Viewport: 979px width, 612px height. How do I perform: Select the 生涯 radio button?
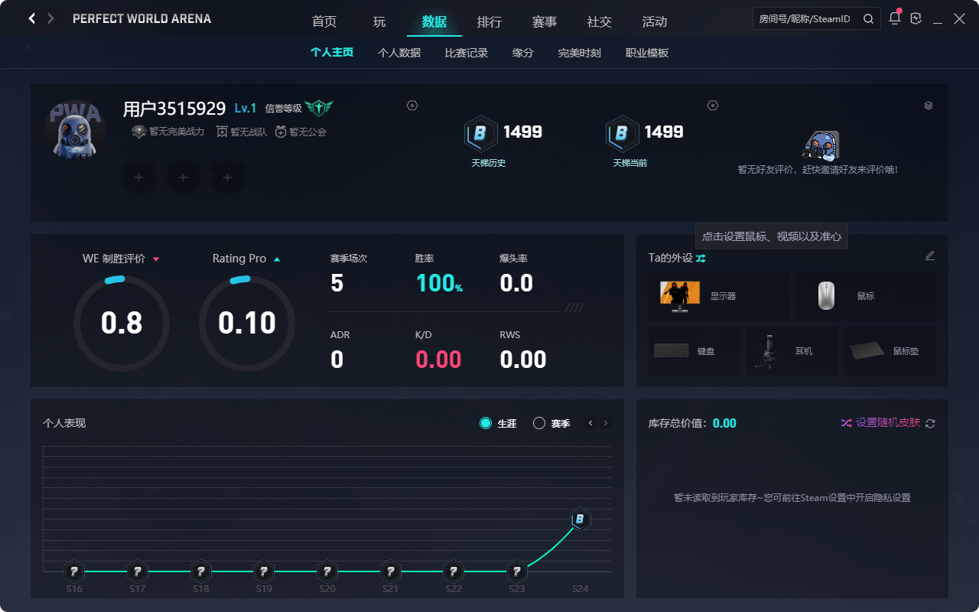[486, 423]
